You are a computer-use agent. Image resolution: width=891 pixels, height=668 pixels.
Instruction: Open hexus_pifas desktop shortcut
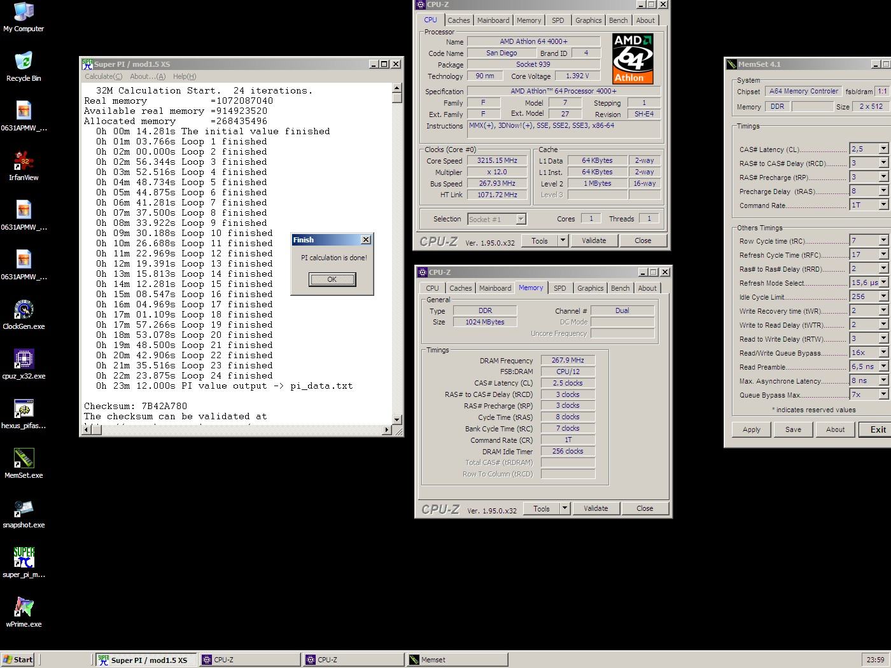point(24,414)
